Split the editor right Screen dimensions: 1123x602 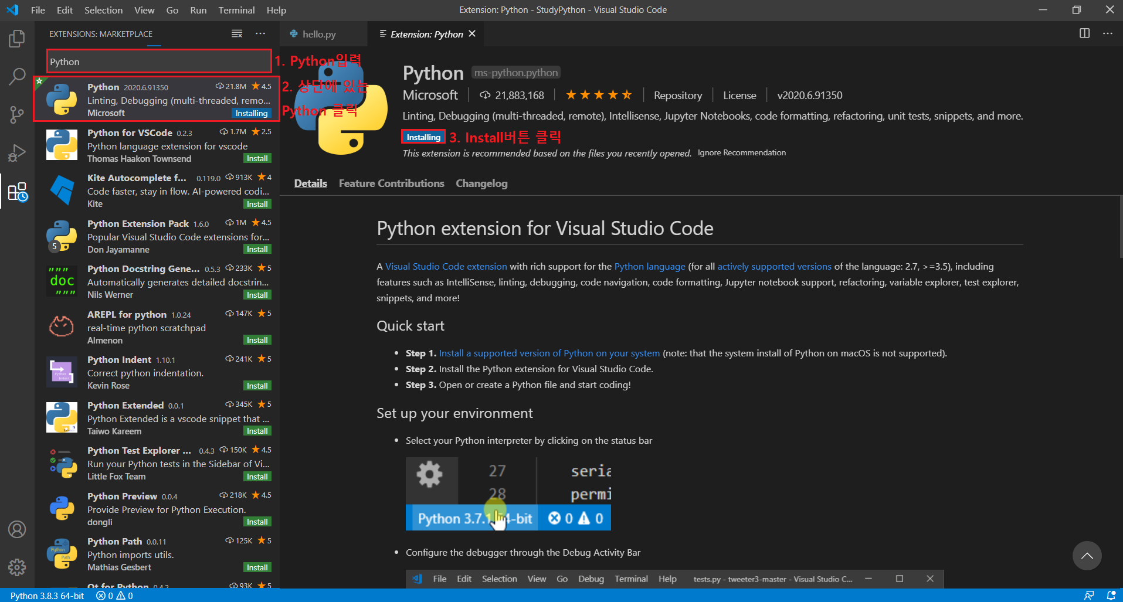click(x=1084, y=33)
